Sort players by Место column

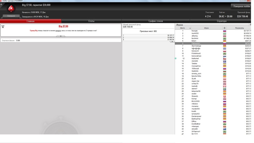click(x=183, y=28)
